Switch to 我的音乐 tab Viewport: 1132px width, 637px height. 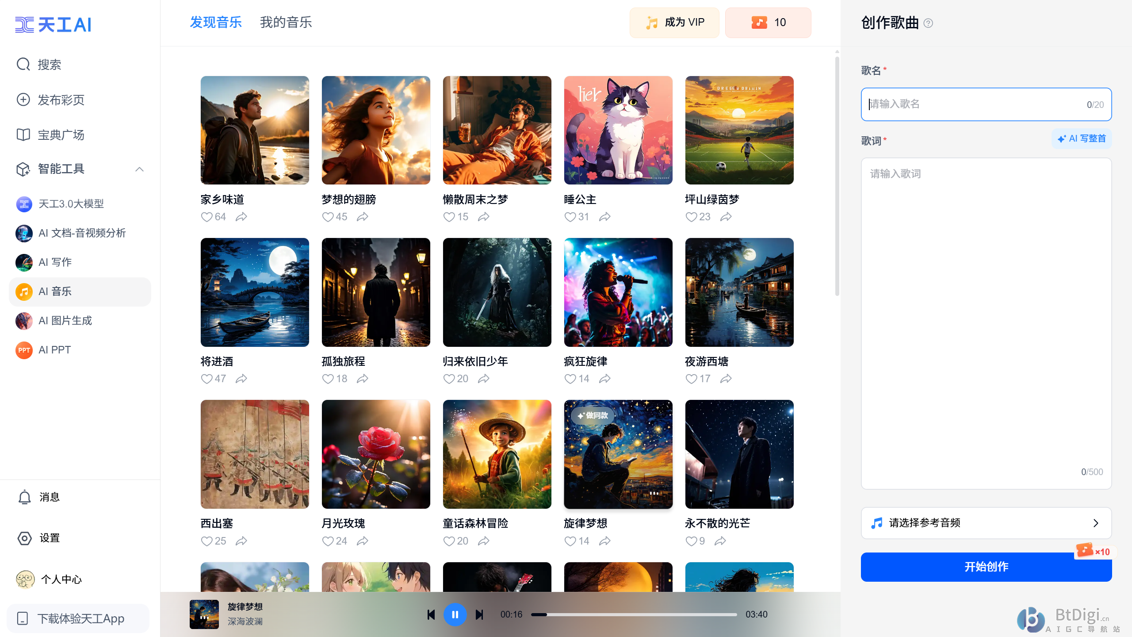[286, 23]
